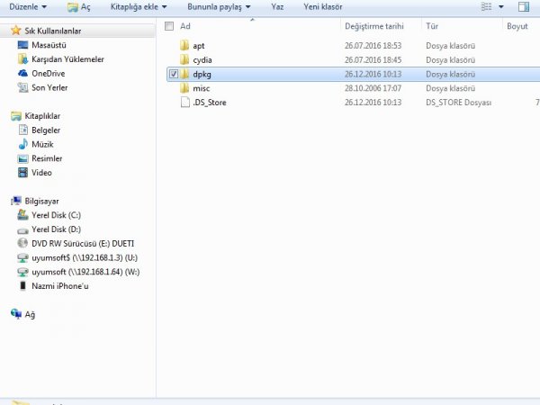540x405 pixels.
Task: Click the Müzik library icon
Action: click(23, 144)
